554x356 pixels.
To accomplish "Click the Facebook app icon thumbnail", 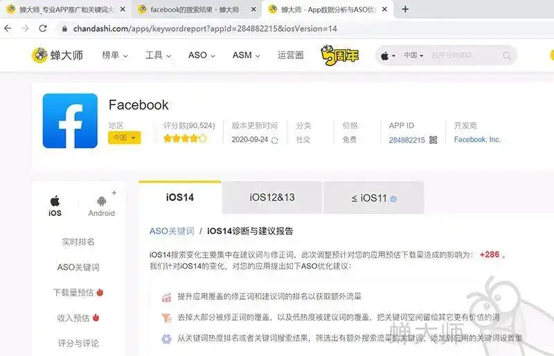I will click(x=70, y=121).
